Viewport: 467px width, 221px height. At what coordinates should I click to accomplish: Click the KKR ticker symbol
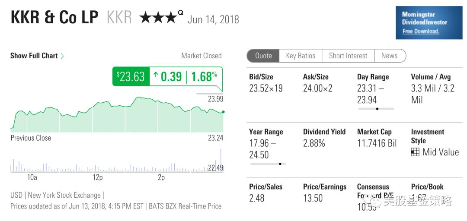tap(118, 17)
